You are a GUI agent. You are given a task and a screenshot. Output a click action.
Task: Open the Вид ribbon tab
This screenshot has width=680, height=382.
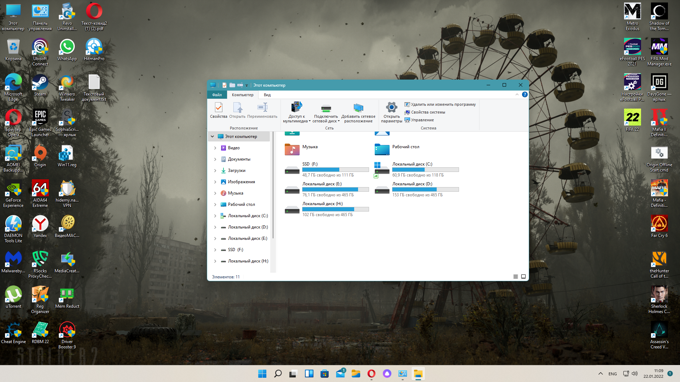[x=267, y=95]
